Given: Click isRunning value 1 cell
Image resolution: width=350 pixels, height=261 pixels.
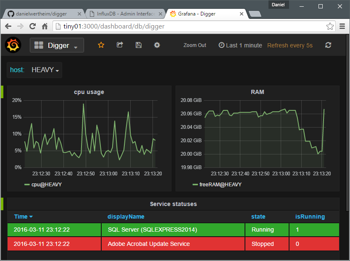Looking at the screenshot, I should click(x=314, y=230).
